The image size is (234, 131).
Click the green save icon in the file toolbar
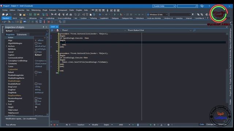point(30,15)
